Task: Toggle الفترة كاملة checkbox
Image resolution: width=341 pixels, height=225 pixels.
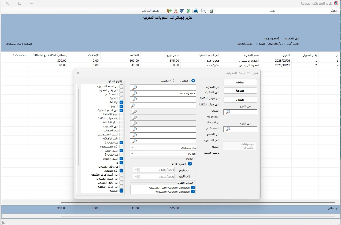Action: 190,164
